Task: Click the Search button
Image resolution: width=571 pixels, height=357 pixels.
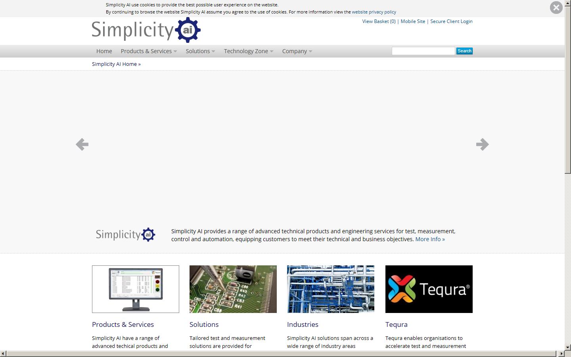Action: (464, 51)
